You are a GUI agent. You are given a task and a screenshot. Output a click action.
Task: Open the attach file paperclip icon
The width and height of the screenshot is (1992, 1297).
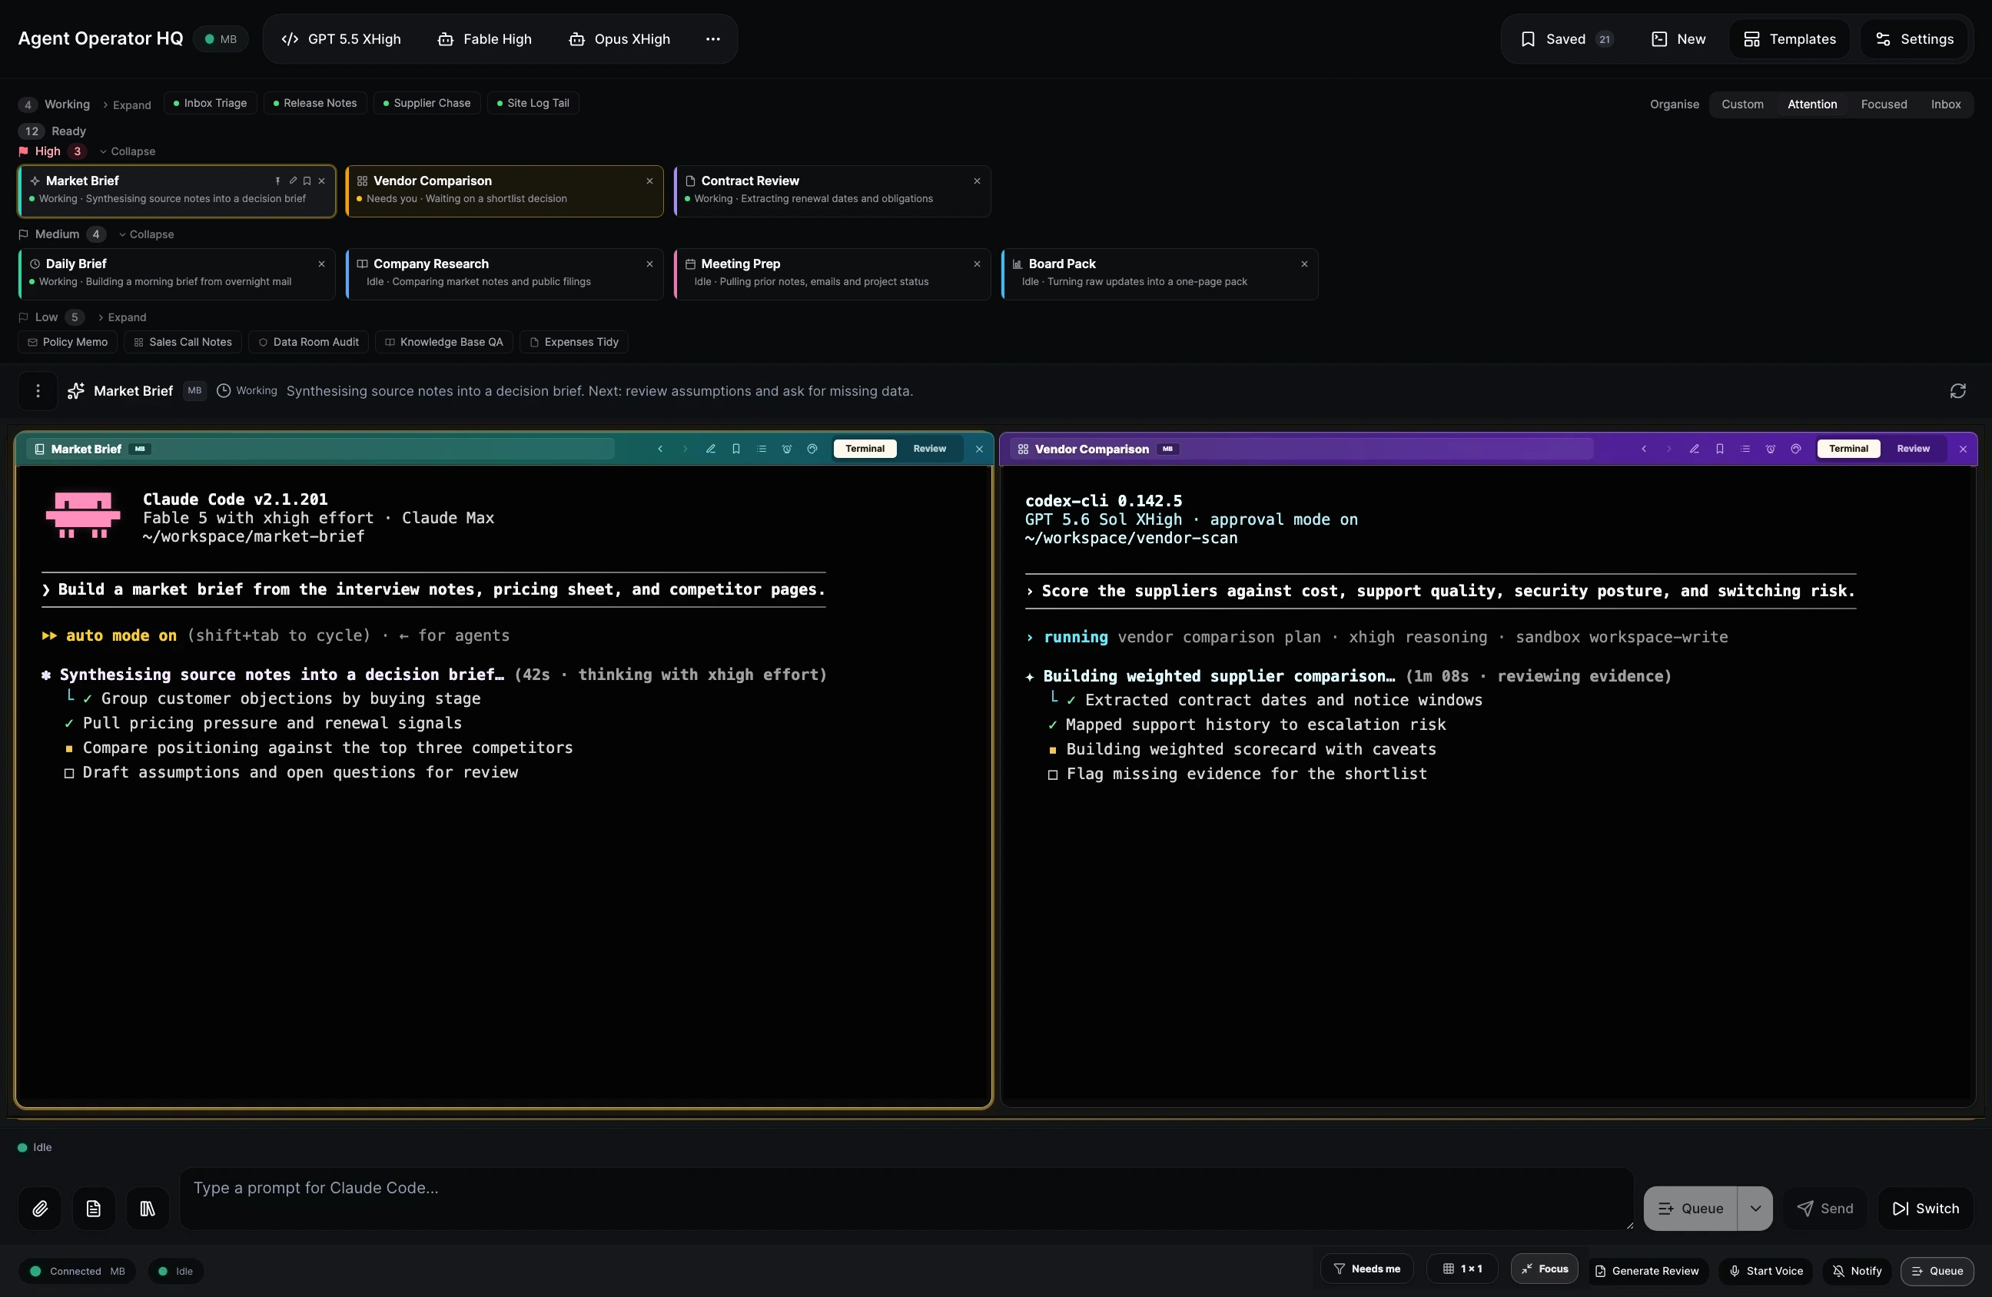pyautogui.click(x=40, y=1209)
